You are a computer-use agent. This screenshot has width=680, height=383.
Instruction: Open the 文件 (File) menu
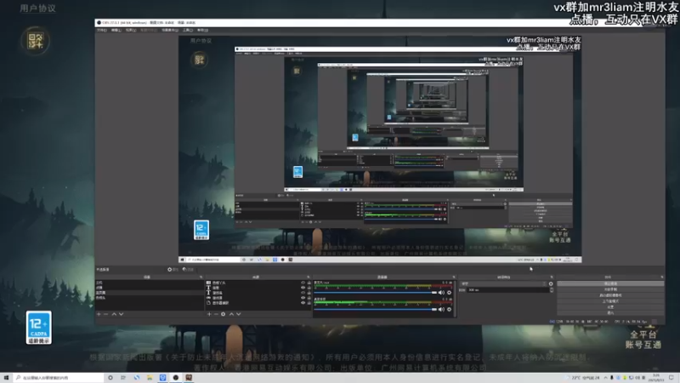click(x=102, y=31)
